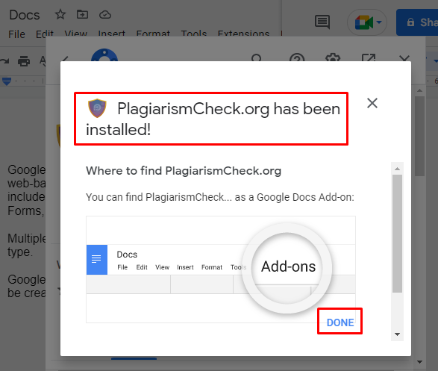The image size is (438, 371).
Task: Click the 'You can find PlagiarismCheck...' text
Action: point(220,197)
